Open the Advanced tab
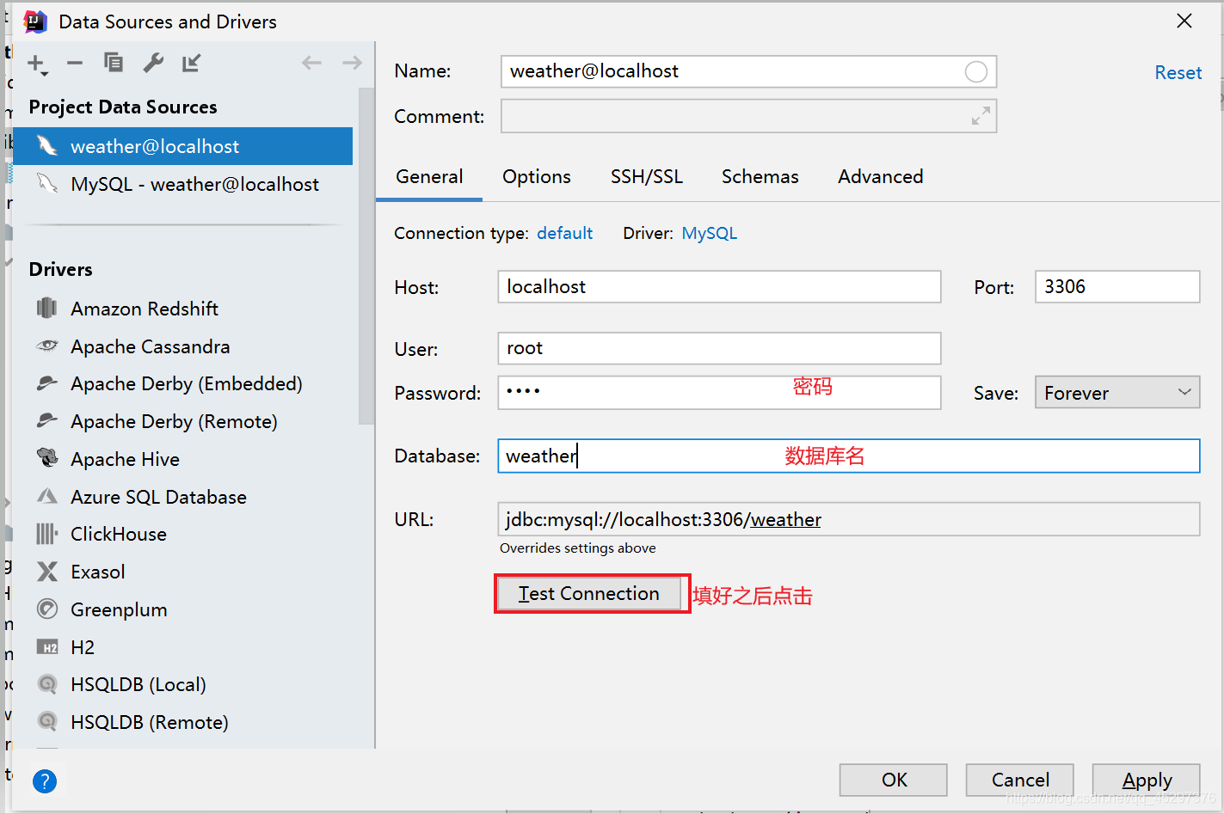The image size is (1224, 814). [881, 177]
